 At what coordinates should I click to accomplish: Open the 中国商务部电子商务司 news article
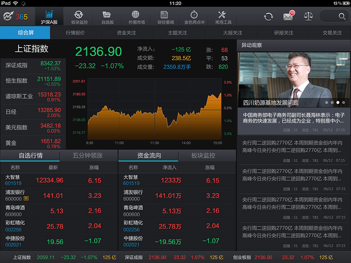[x=294, y=121]
